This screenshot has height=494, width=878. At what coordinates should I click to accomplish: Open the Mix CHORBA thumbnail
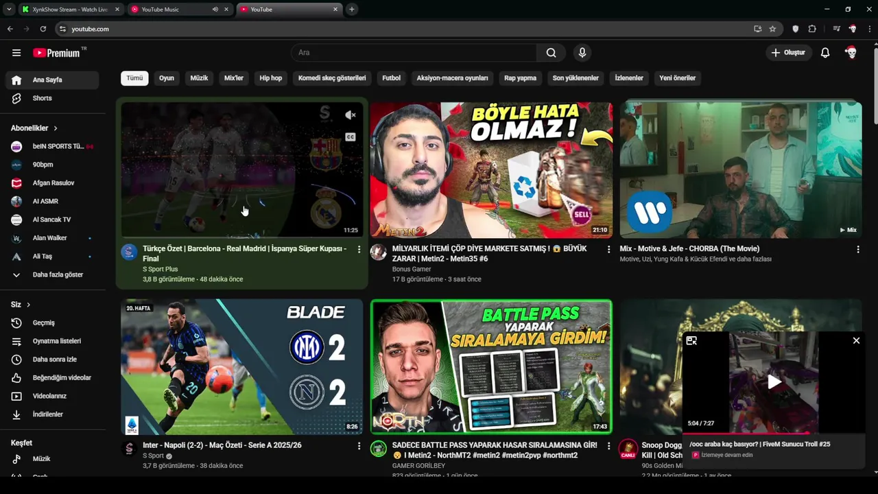coord(741,170)
